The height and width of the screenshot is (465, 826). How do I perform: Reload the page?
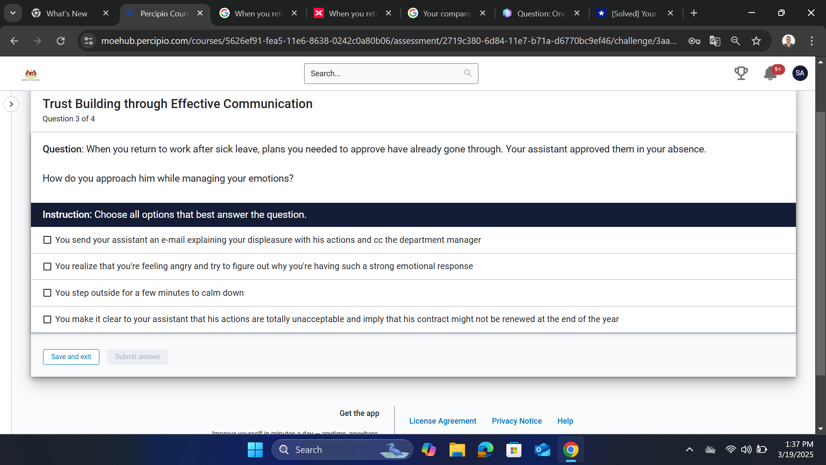[x=61, y=41]
